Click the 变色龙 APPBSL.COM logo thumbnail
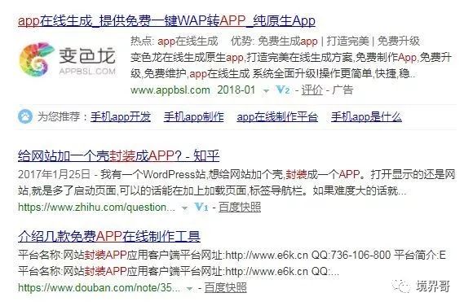 click(x=67, y=60)
